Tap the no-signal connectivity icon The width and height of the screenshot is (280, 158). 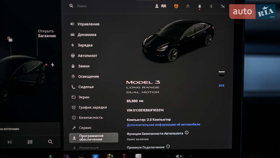point(223,6)
